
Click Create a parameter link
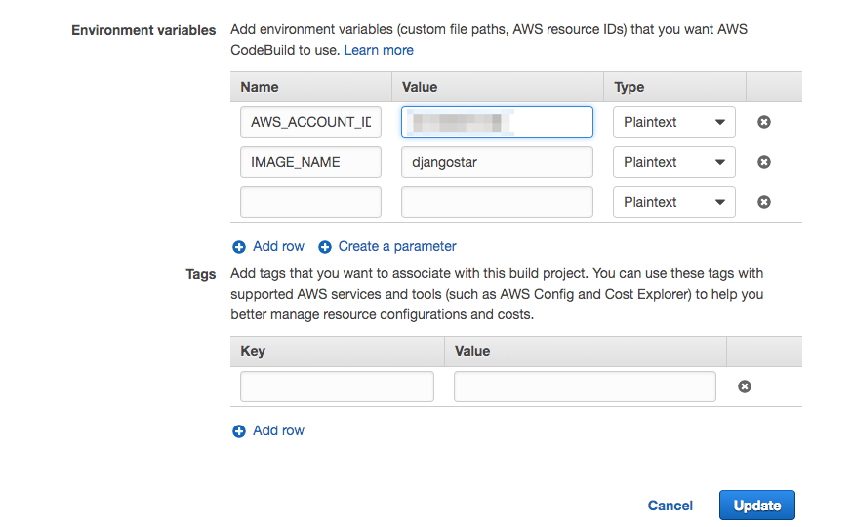click(397, 246)
